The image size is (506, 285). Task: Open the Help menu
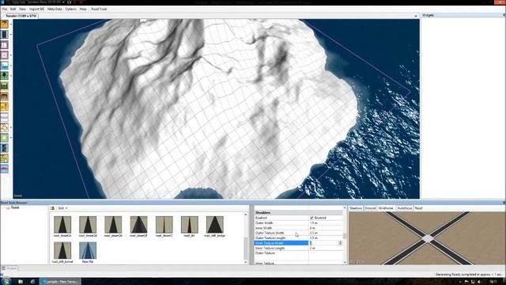pyautogui.click(x=83, y=9)
